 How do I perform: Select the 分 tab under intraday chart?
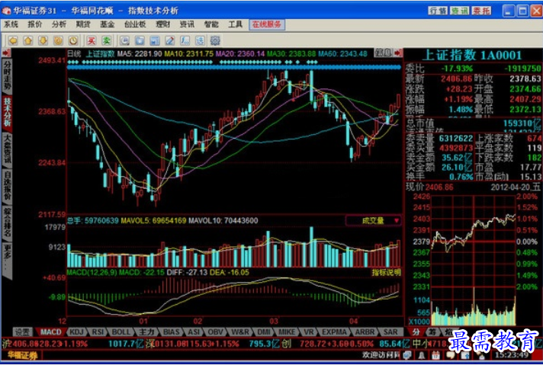pyautogui.click(x=416, y=331)
